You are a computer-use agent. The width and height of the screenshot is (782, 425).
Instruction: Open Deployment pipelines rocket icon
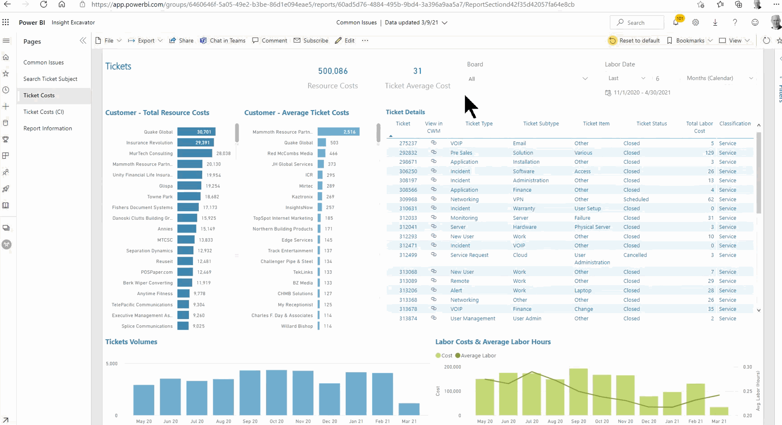coord(6,189)
